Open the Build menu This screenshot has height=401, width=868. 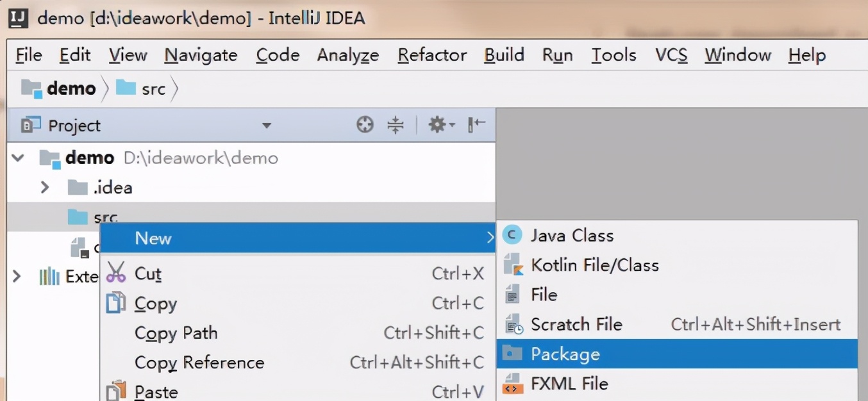tap(505, 56)
